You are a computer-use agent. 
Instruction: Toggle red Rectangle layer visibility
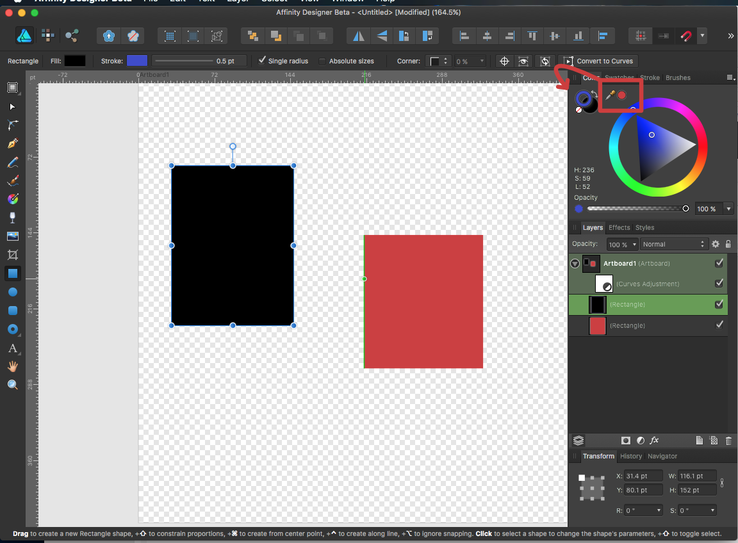pos(719,325)
